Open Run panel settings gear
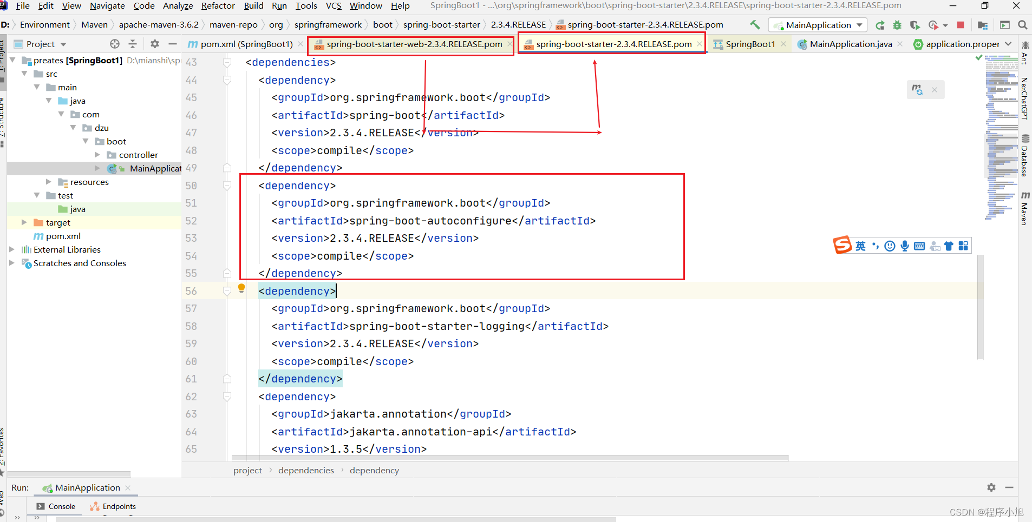Viewport: 1032px width, 522px height. (x=991, y=487)
